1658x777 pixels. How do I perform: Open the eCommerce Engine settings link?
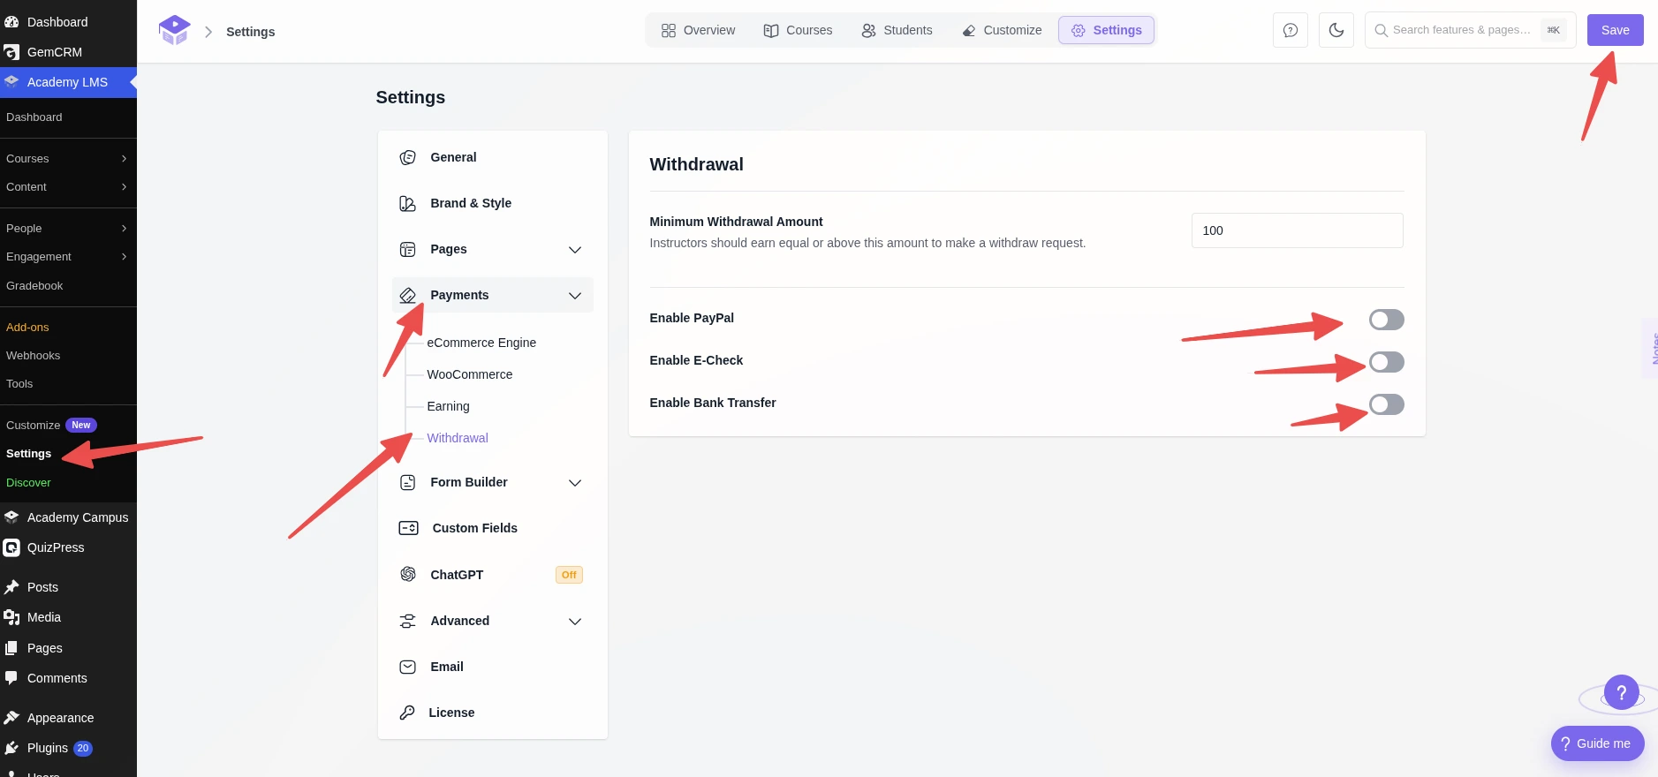481,343
